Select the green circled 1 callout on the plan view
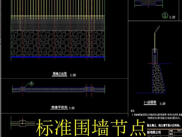 point(31,84)
